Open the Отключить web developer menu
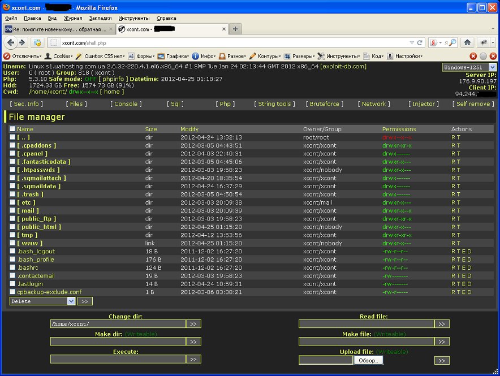This screenshot has height=376, width=500. 23,56
